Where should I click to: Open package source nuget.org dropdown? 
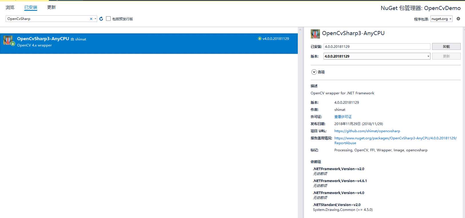[442, 19]
